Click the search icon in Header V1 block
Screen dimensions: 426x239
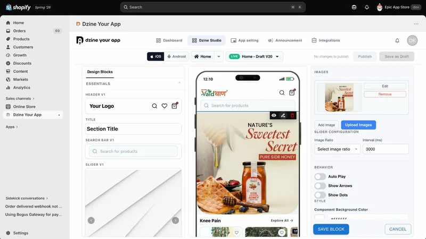click(x=154, y=106)
